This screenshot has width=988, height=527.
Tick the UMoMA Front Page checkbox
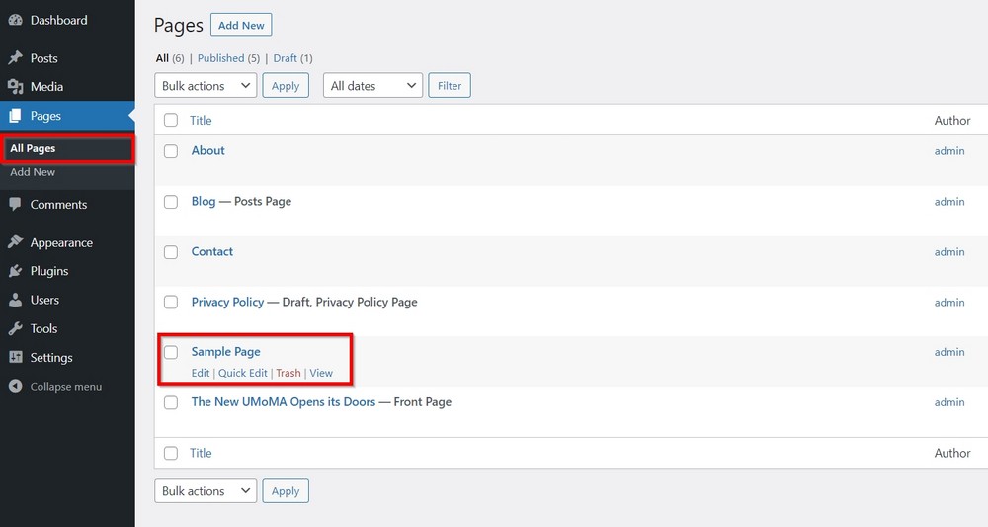coord(171,402)
